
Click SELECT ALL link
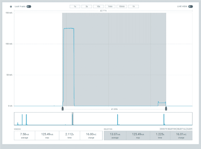coord(181,129)
